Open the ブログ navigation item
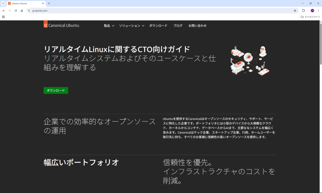Screen dimensions: 322x193 click(178, 26)
